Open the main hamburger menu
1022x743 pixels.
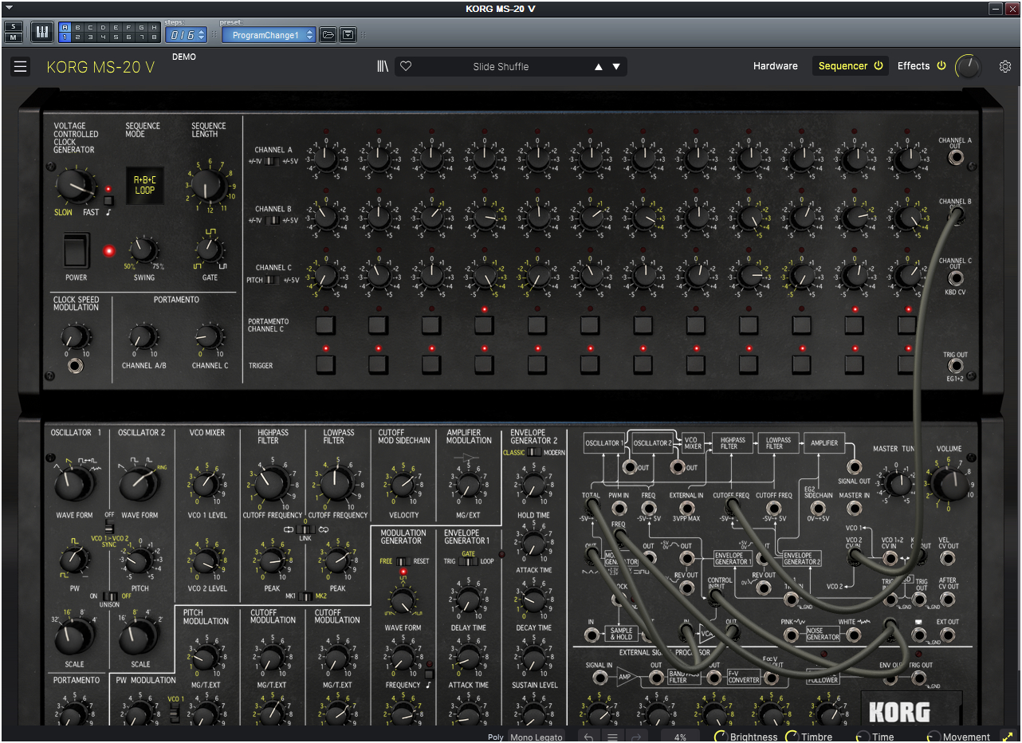coord(20,67)
